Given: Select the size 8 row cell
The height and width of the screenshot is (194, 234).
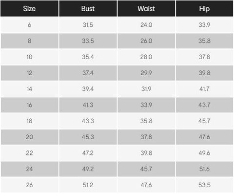Looking at the screenshot, I should (x=29, y=41).
